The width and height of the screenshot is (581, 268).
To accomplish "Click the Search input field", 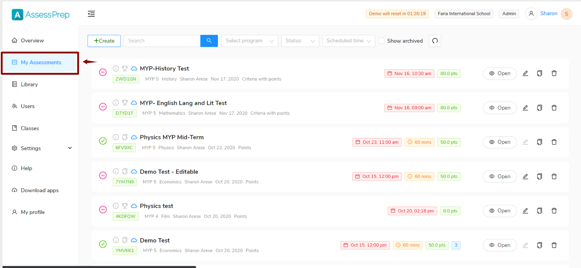I will 162,41.
